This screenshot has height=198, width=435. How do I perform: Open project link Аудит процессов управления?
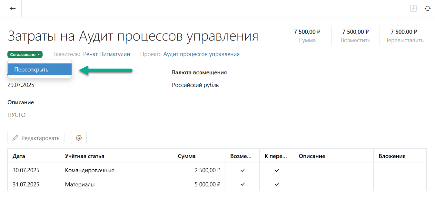point(202,54)
